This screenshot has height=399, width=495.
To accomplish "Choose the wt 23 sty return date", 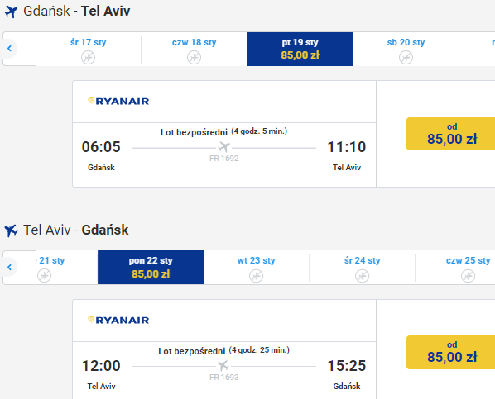I will [x=256, y=268].
